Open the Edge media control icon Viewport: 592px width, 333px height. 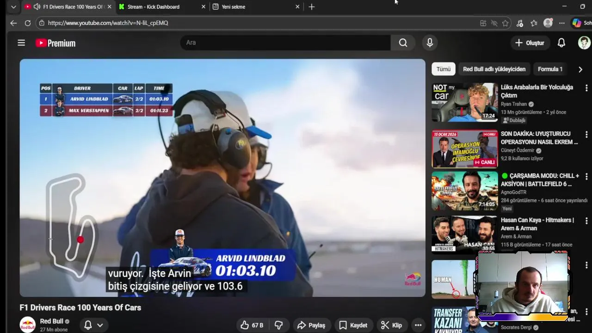(x=520, y=23)
